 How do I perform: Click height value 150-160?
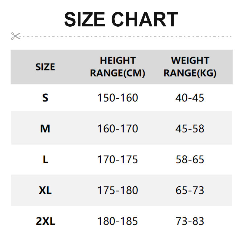(117, 98)
